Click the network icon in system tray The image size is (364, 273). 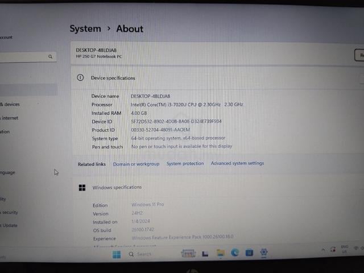355,248
